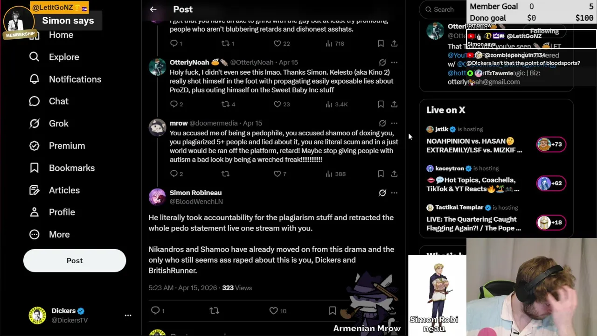
Task: Click the back arrow next to Post
Action: click(x=153, y=9)
